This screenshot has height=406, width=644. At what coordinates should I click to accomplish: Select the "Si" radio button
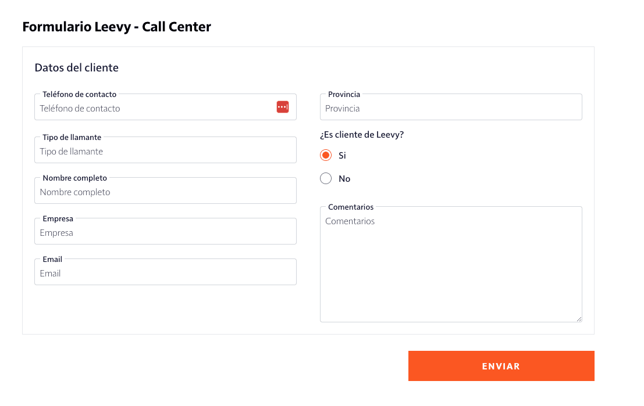pyautogui.click(x=326, y=156)
